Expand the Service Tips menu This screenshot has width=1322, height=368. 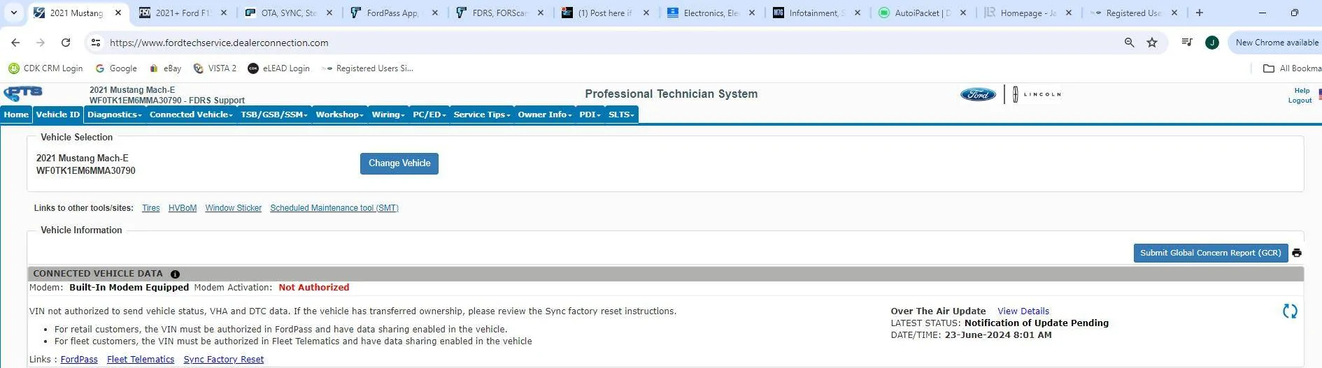click(x=482, y=115)
